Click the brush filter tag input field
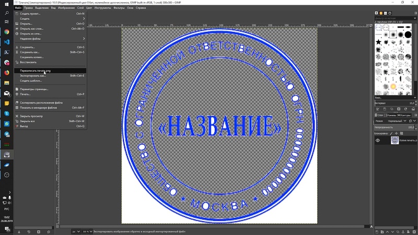The height and width of the screenshot is (235, 418). [x=394, y=18]
